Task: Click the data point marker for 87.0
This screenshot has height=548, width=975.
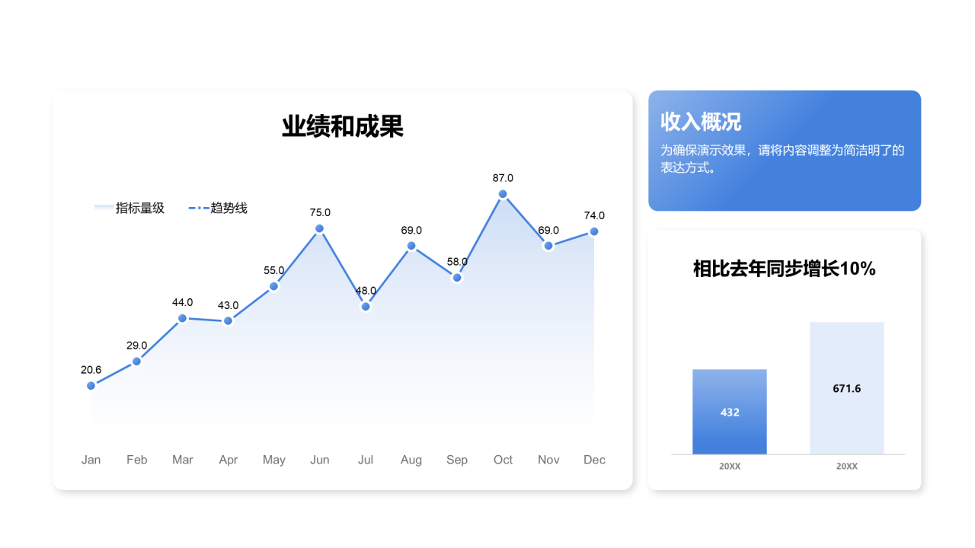Action: [x=503, y=194]
